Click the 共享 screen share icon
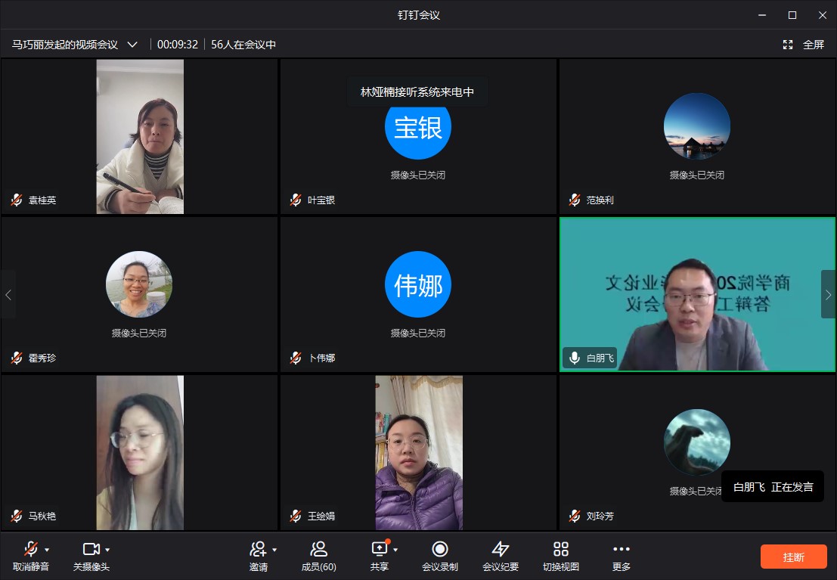Image resolution: width=837 pixels, height=580 pixels. click(378, 550)
